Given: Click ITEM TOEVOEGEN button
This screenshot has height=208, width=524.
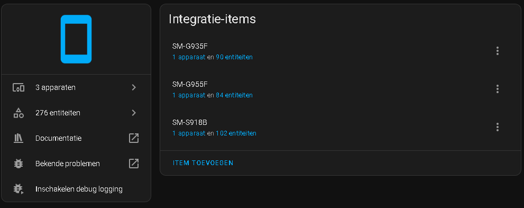Looking at the screenshot, I should pyautogui.click(x=203, y=163).
